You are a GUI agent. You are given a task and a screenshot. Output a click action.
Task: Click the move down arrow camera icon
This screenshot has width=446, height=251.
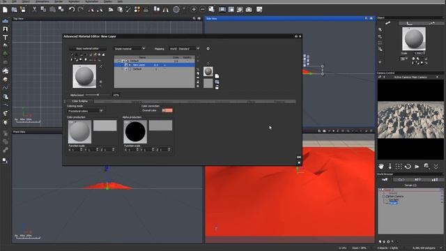pos(390,166)
